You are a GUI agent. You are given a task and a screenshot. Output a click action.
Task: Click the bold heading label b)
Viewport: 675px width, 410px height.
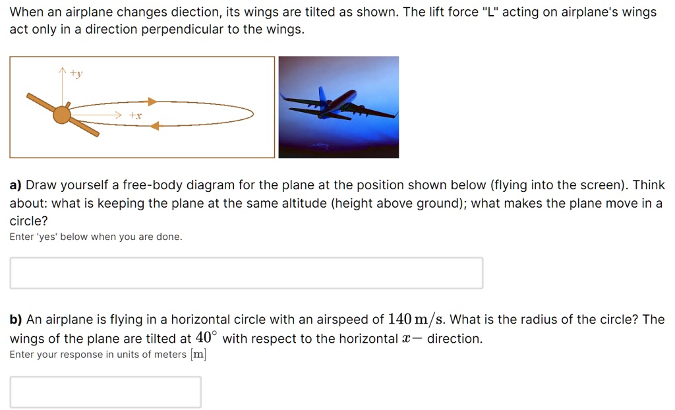click(x=15, y=319)
